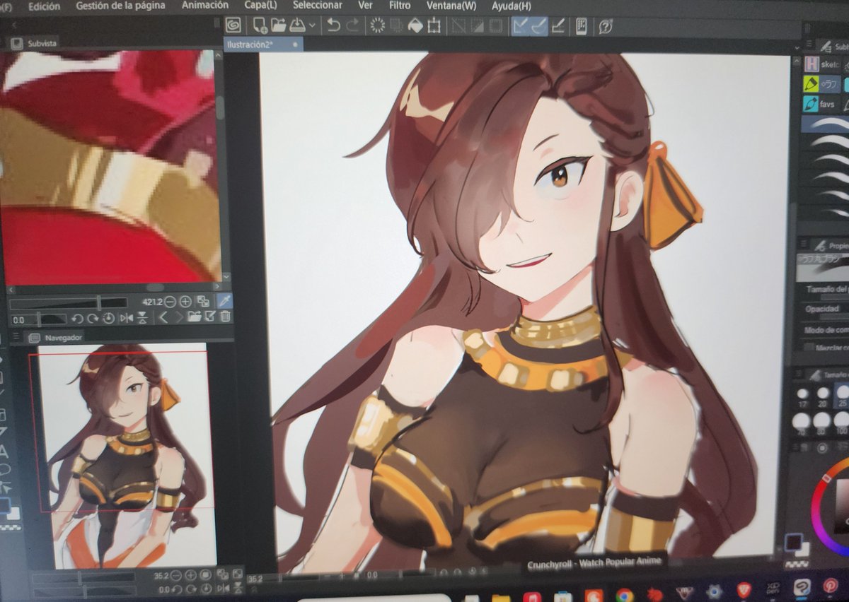Expand the Save options dropdown arrow
Viewport: 849px width, 602px height.
click(x=312, y=25)
